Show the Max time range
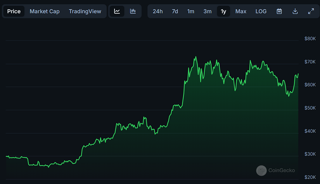This screenshot has height=184, width=320. [x=241, y=11]
